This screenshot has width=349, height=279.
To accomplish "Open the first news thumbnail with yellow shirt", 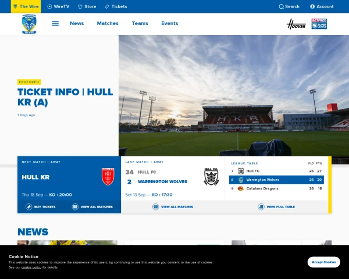I will (x=67, y=243).
